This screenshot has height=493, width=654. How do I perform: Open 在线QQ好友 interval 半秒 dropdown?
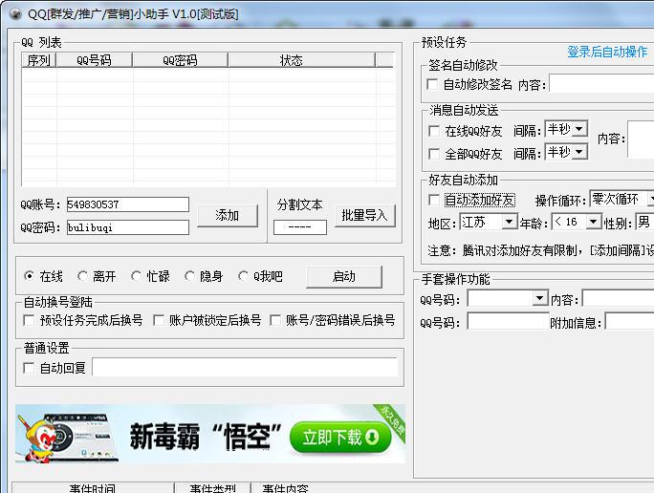(x=579, y=130)
